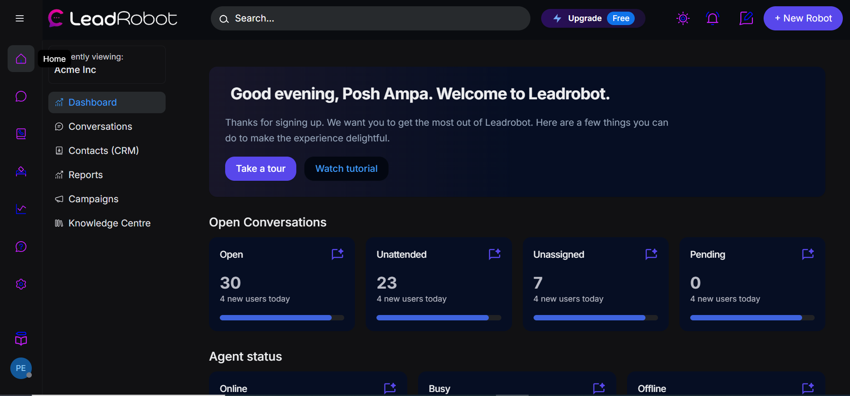
Task: Click the compose note icon in header
Action: coord(746,18)
